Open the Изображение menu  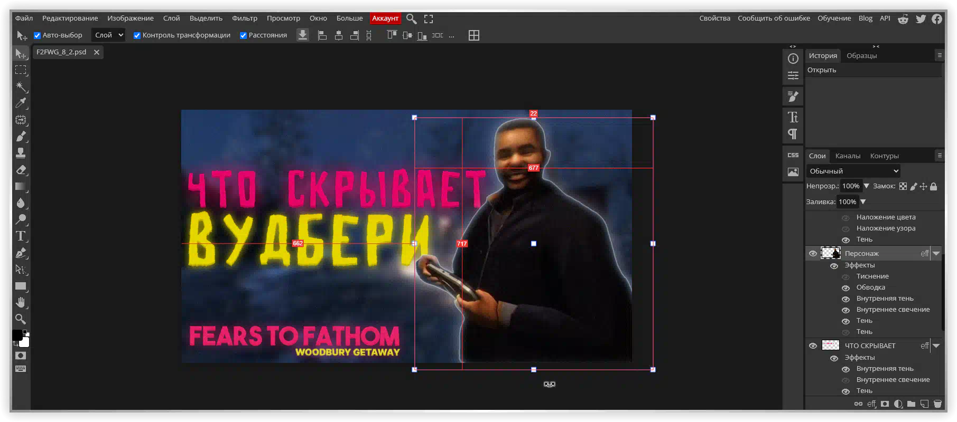(x=131, y=18)
